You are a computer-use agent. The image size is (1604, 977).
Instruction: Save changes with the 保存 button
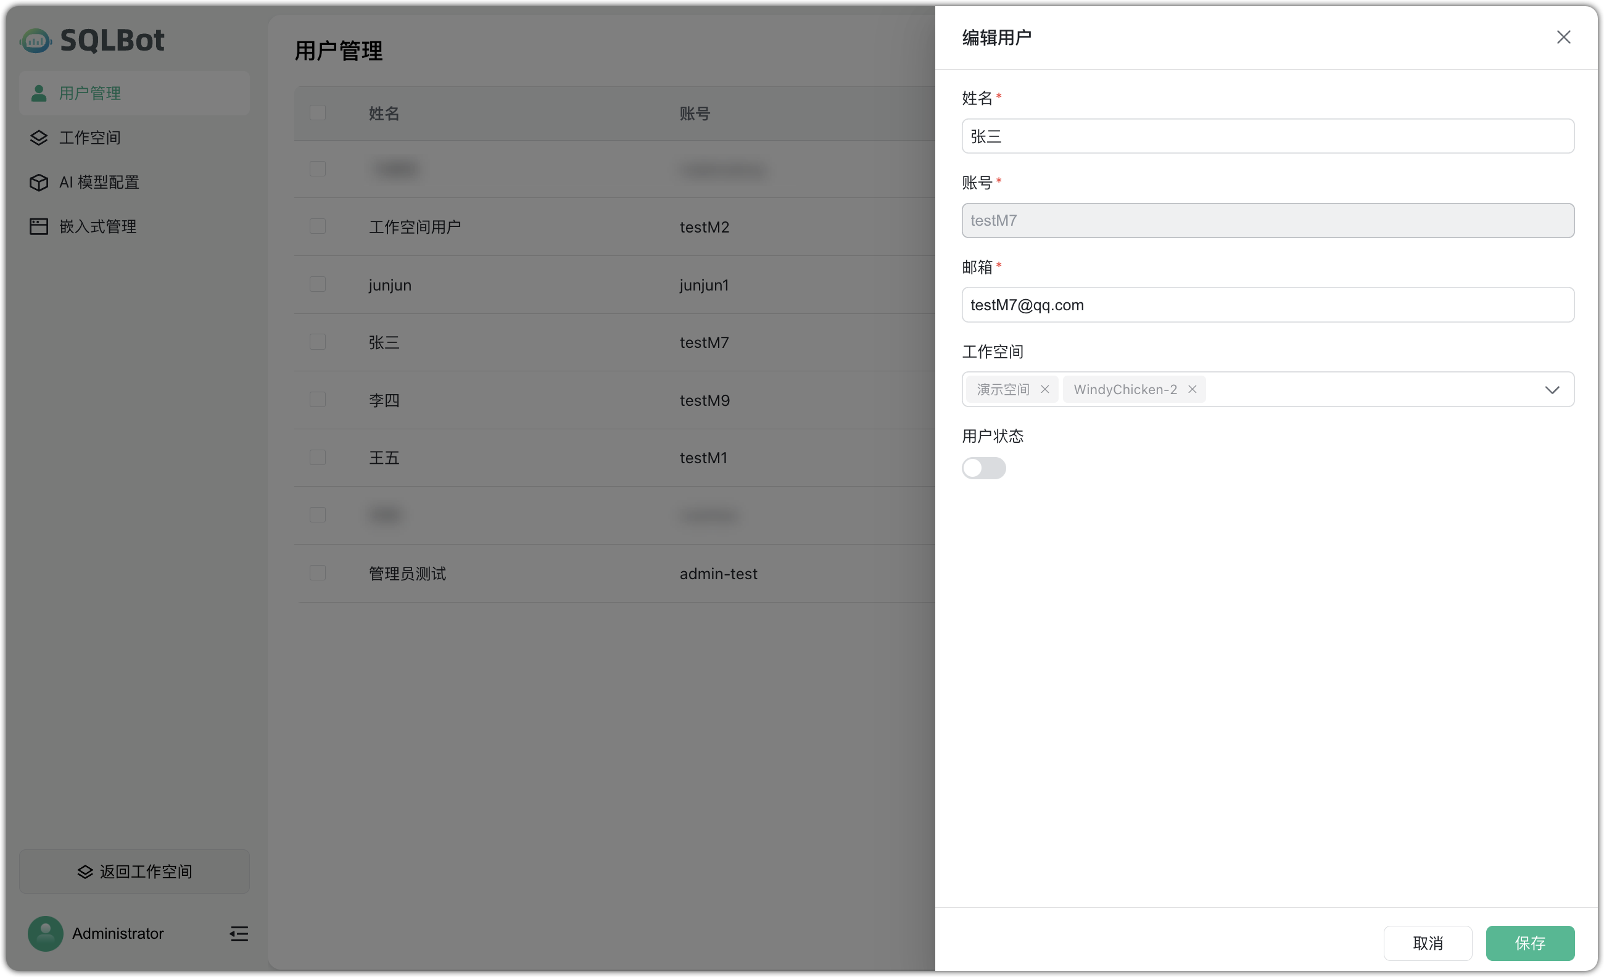1531,943
